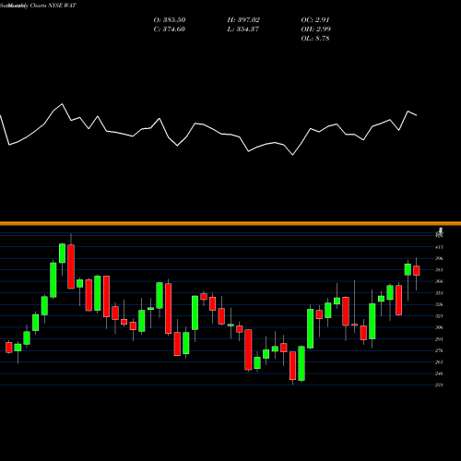
Task: Click the 321 price axis label
Action: pyautogui.click(x=439, y=316)
